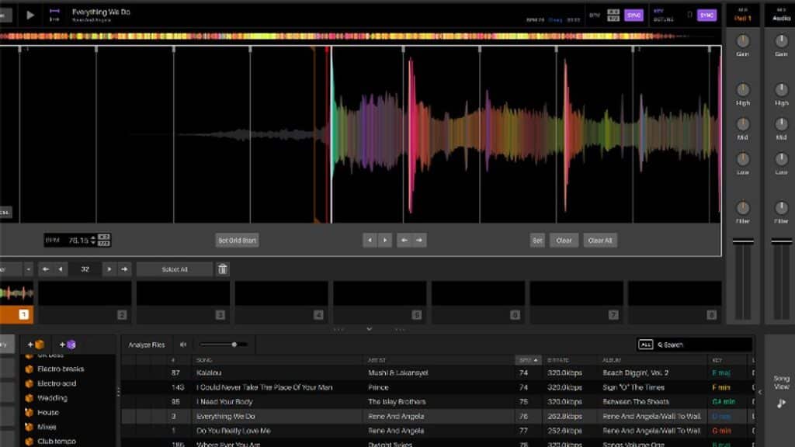Click the Clear button

coord(564,241)
